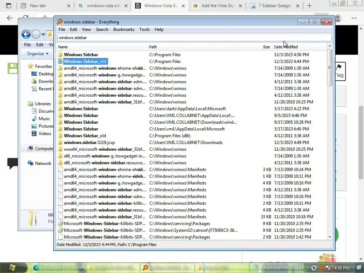
Task: Open the Search menu in Everything
Action: click(102, 30)
